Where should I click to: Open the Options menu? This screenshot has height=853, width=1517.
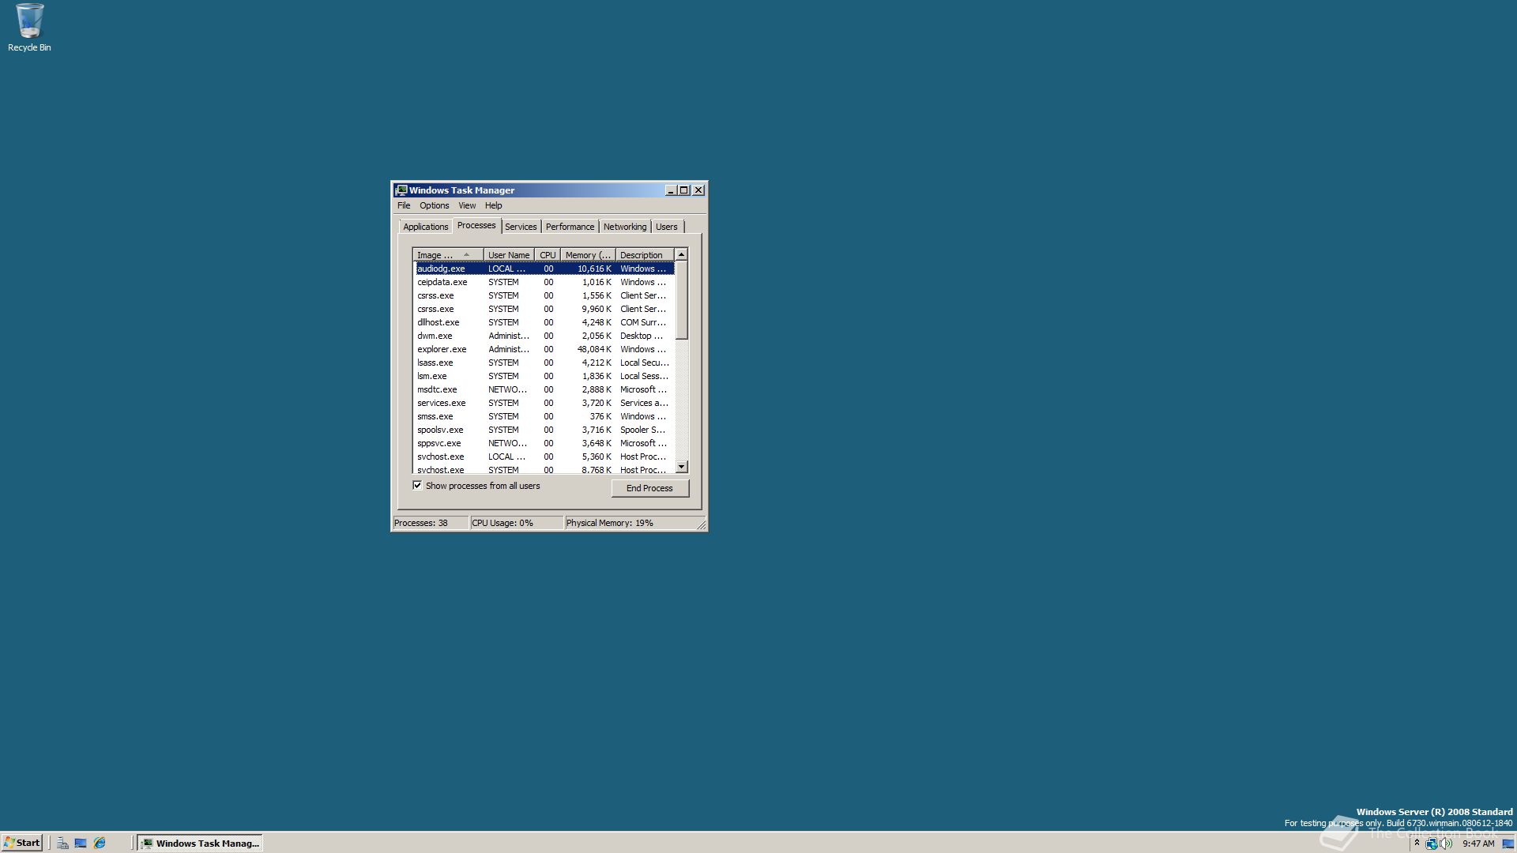tap(434, 205)
